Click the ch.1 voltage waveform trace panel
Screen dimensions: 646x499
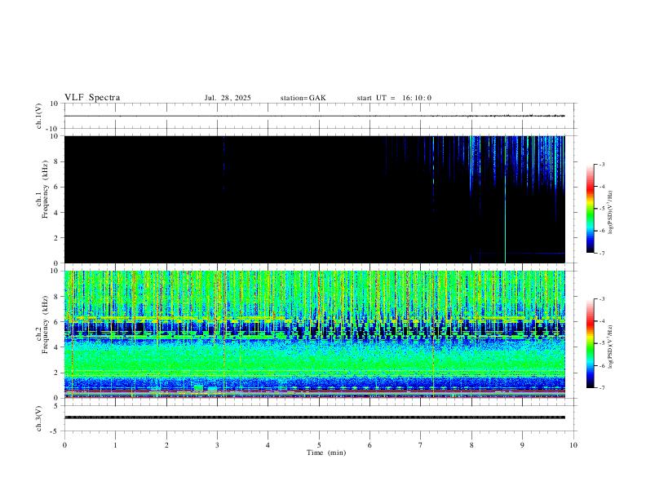[x=319, y=116]
